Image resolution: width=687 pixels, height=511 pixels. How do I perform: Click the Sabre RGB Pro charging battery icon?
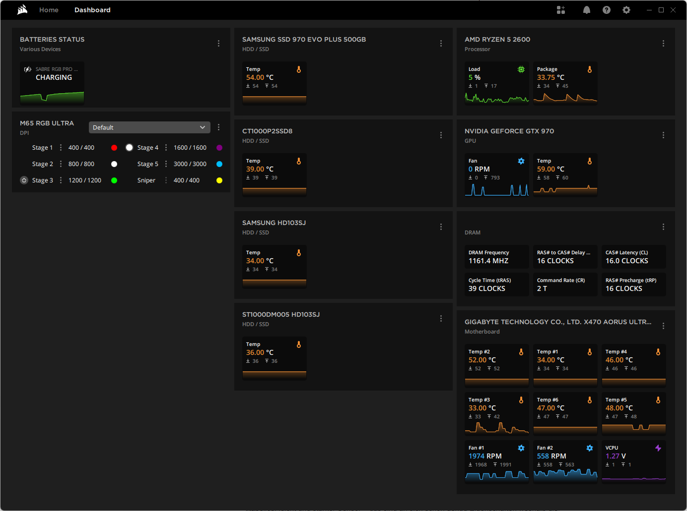pos(28,69)
